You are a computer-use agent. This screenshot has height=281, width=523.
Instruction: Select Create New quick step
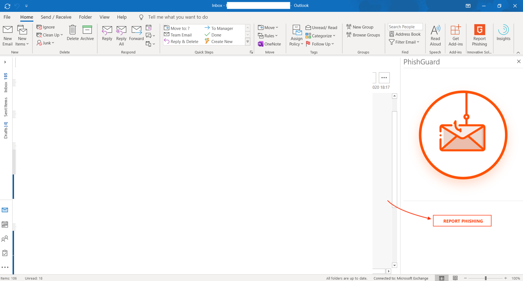coord(219,42)
